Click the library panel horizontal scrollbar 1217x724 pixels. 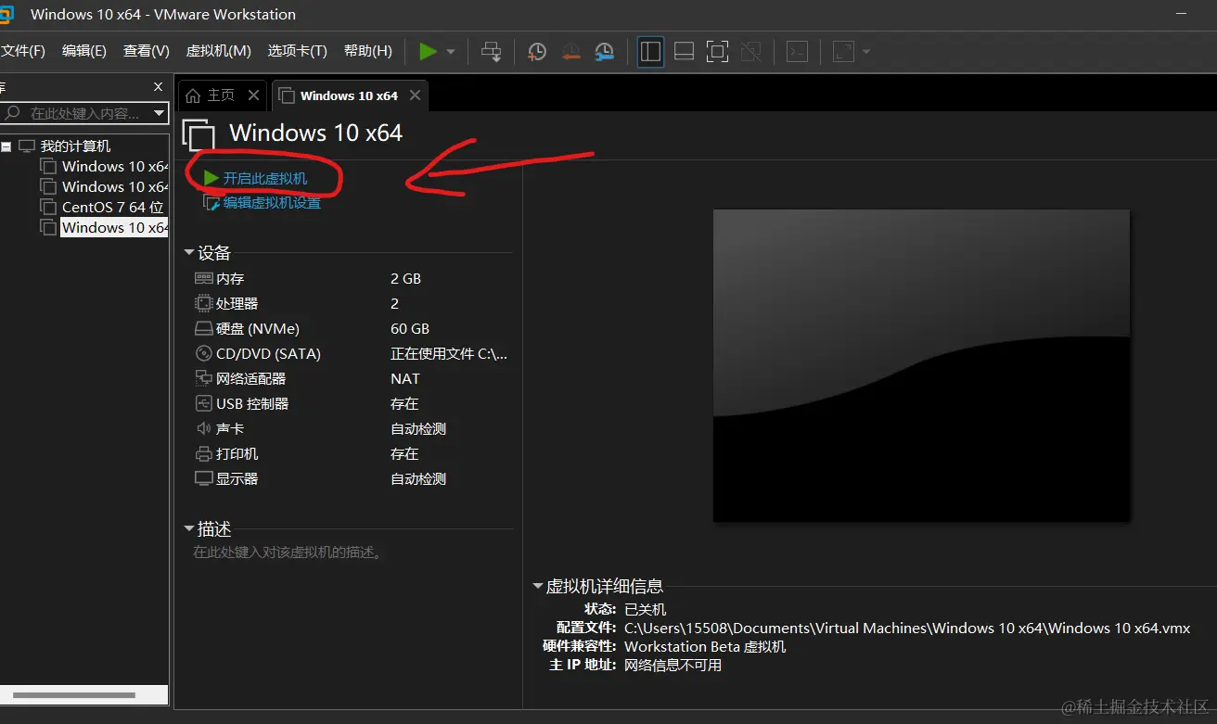(x=74, y=694)
